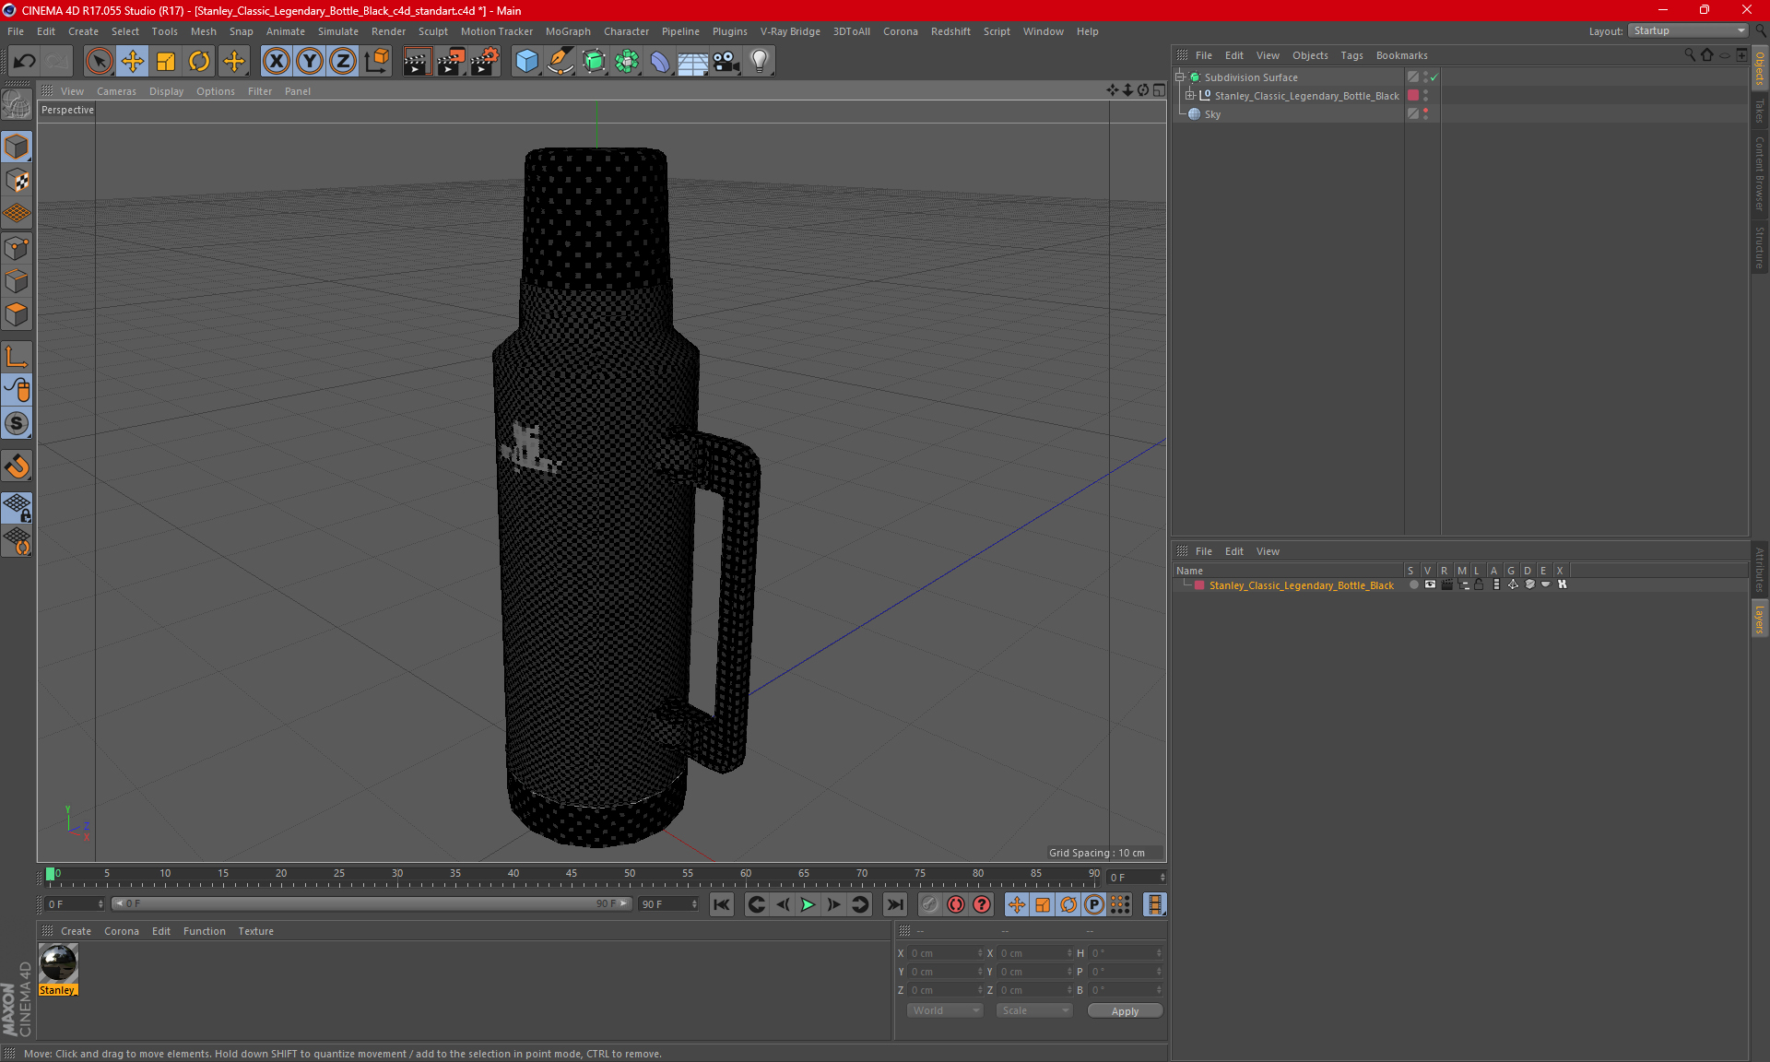Go to end of animation
This screenshot has height=1062, width=1770.
pyautogui.click(x=895, y=904)
